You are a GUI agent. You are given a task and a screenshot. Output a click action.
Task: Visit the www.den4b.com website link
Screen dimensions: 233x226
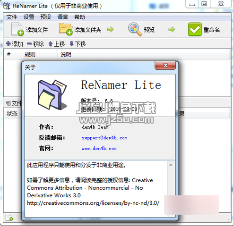(x=99, y=149)
